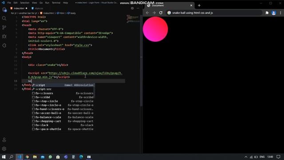Viewport: 284px width, 160px height.
Task: Open the Source Control view
Action: pyautogui.click(x=4, y=28)
